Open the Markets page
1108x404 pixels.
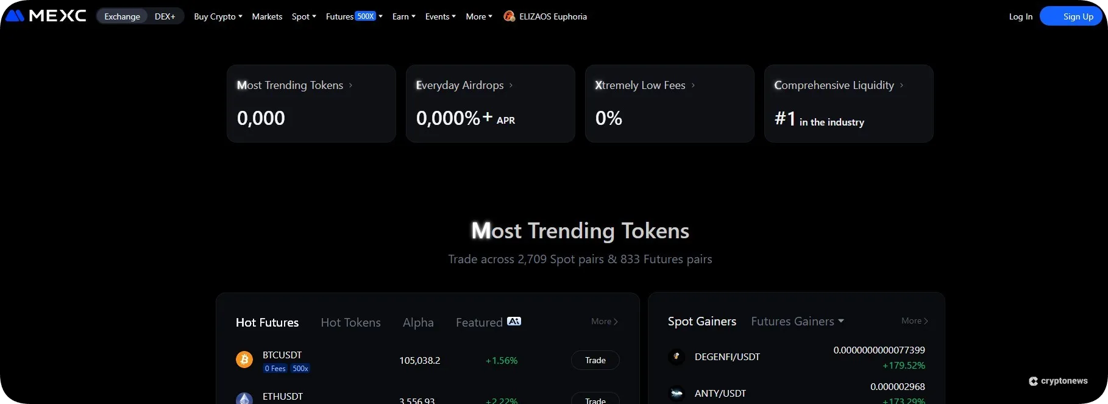tap(267, 16)
